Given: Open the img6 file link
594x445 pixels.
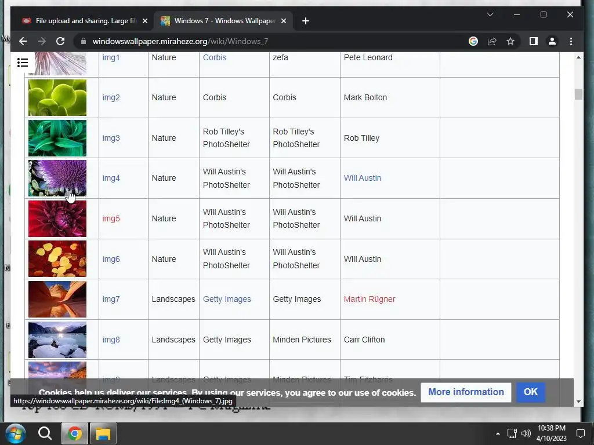Looking at the screenshot, I should [111, 259].
